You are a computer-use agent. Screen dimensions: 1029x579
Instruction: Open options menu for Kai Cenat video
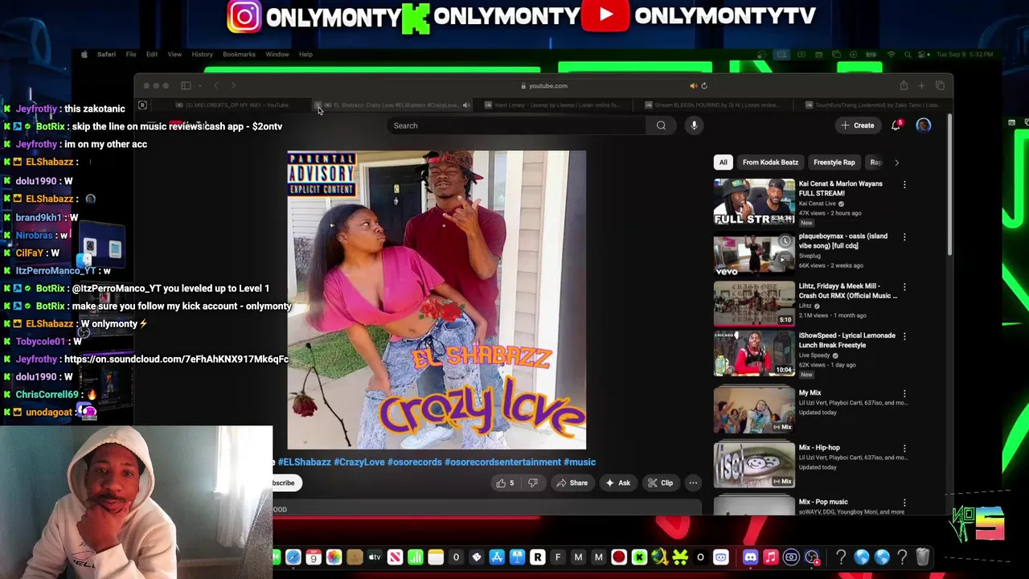(x=904, y=185)
